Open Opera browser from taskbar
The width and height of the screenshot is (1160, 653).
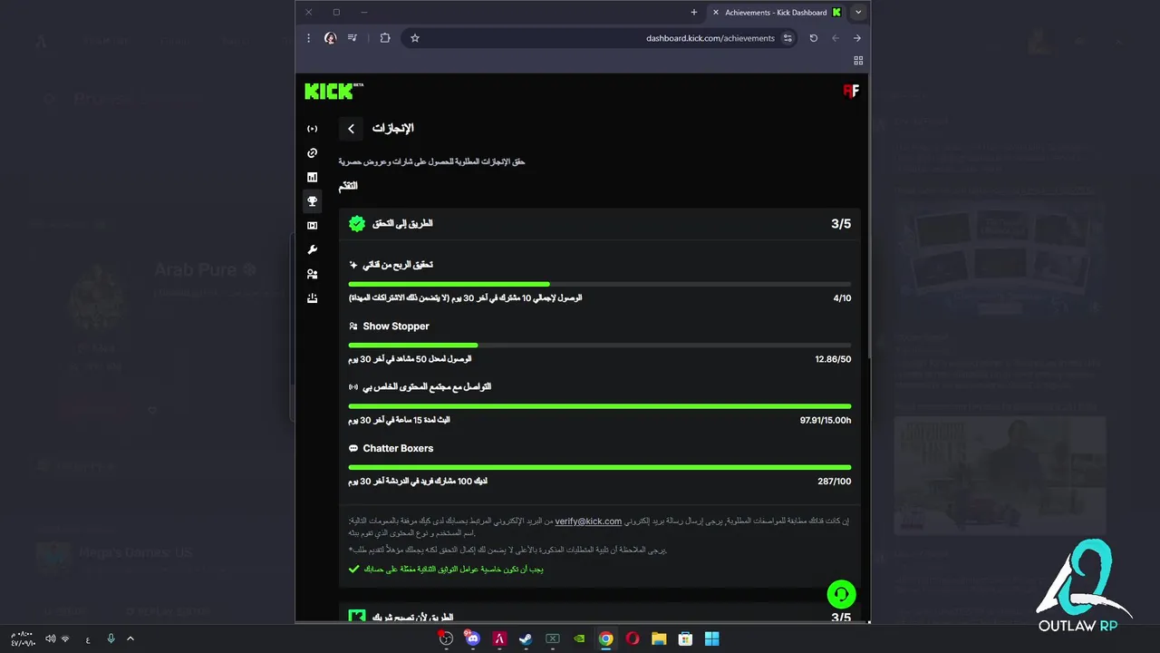point(633,638)
